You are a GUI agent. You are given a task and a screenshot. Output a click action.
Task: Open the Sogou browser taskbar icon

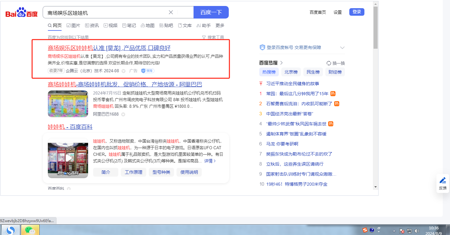pyautogui.click(x=10, y=230)
